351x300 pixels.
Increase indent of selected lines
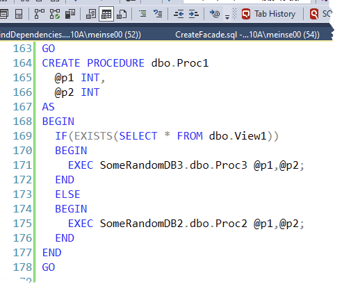[194, 14]
